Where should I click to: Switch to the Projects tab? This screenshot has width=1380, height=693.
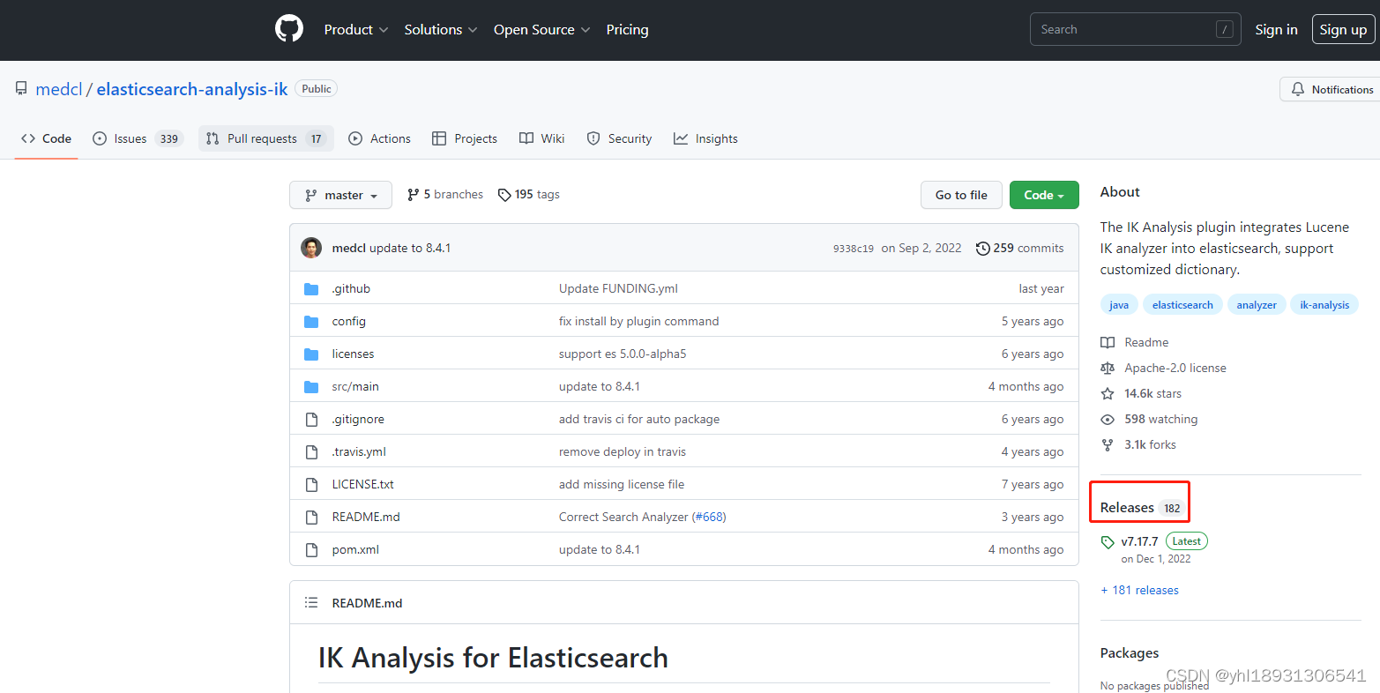coord(465,138)
